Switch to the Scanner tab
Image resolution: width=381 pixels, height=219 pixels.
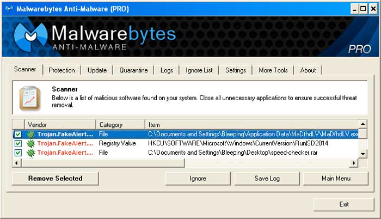click(25, 69)
